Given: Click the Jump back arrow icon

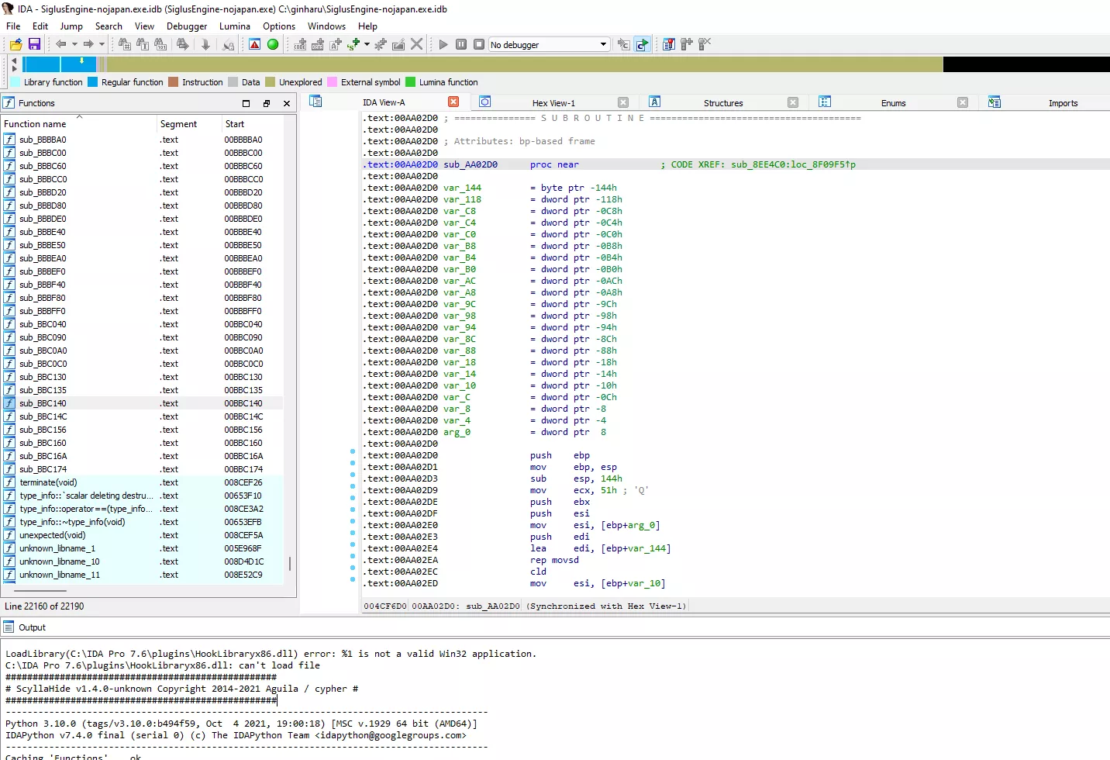Looking at the screenshot, I should point(60,44).
